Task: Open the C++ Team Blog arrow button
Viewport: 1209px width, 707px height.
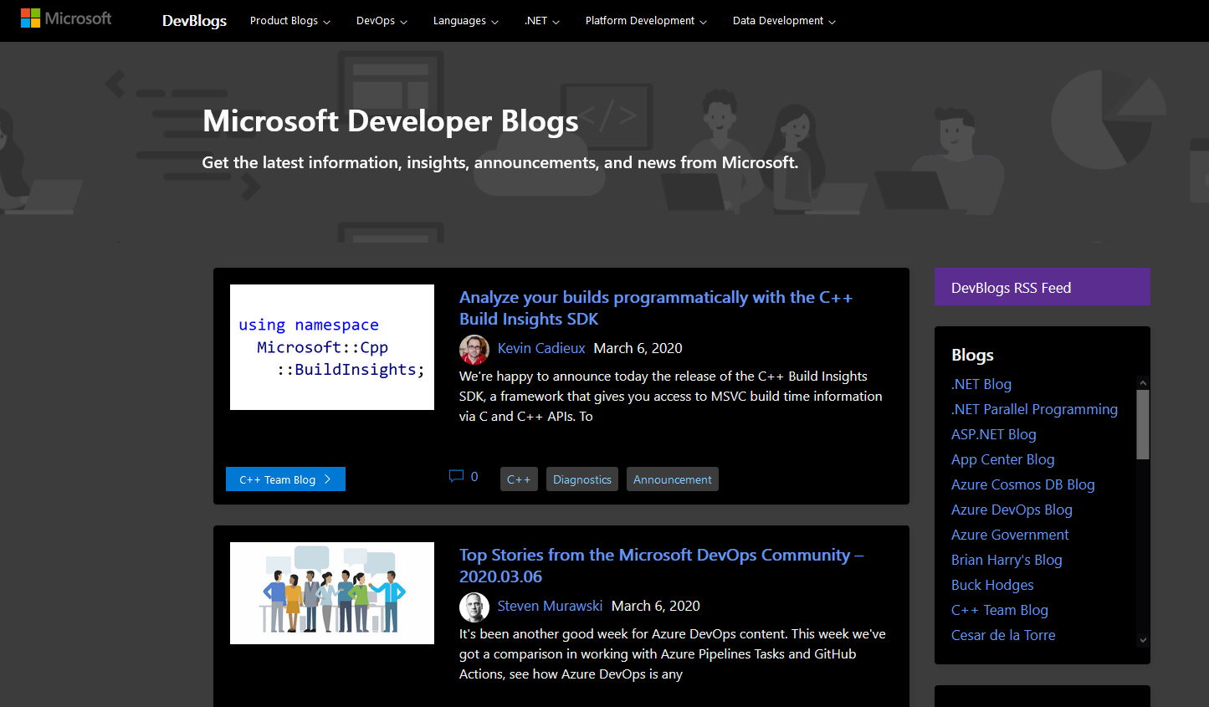Action: [285, 479]
